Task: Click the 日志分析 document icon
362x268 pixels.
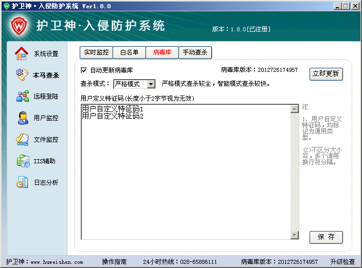Action: click(22, 182)
